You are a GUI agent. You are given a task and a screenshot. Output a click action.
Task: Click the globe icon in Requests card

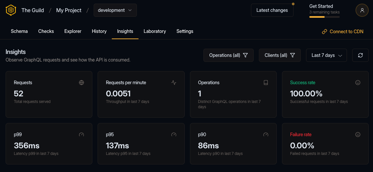point(81,83)
